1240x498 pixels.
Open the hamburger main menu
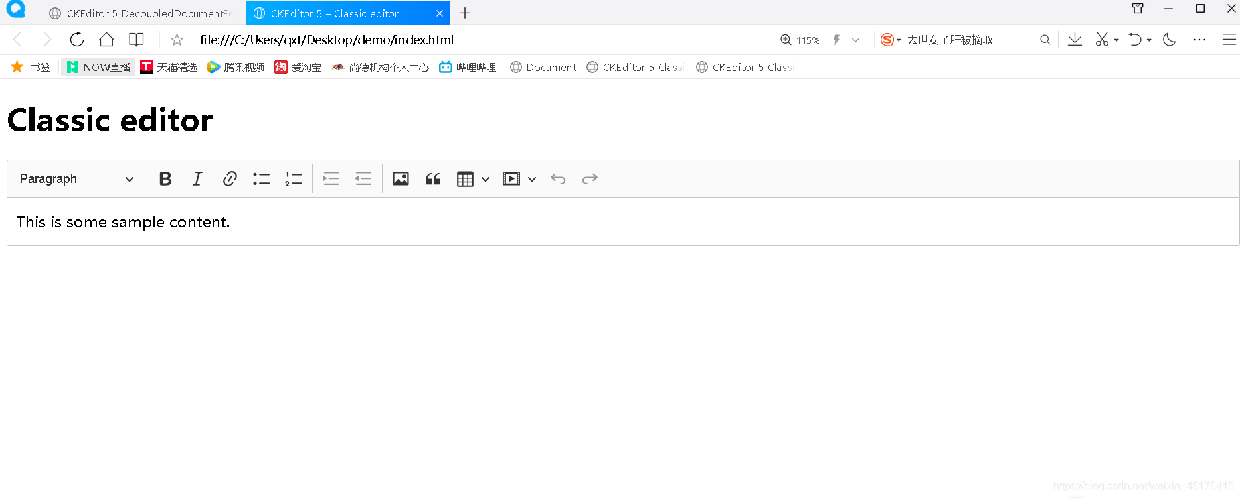[x=1229, y=40]
